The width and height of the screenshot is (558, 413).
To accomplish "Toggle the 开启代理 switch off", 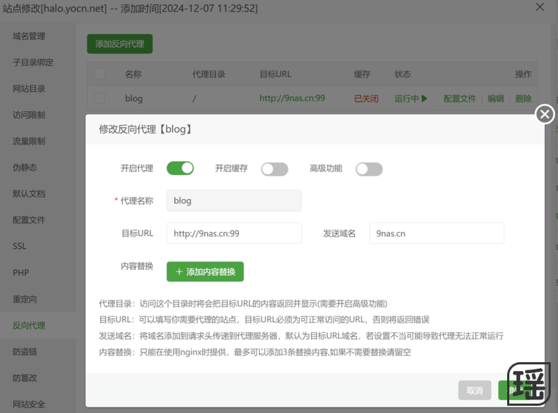I will (180, 168).
